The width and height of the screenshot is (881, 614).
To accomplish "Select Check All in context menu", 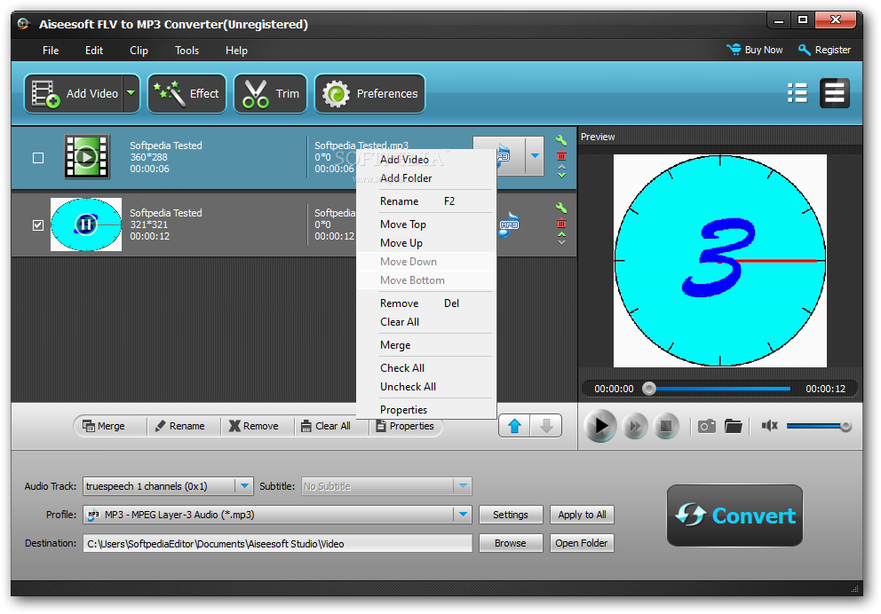I will [426, 367].
